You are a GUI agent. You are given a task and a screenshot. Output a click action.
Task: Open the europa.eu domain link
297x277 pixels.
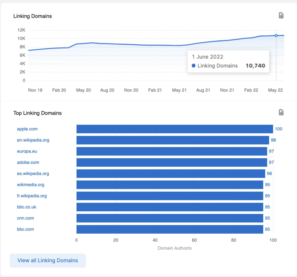27,151
